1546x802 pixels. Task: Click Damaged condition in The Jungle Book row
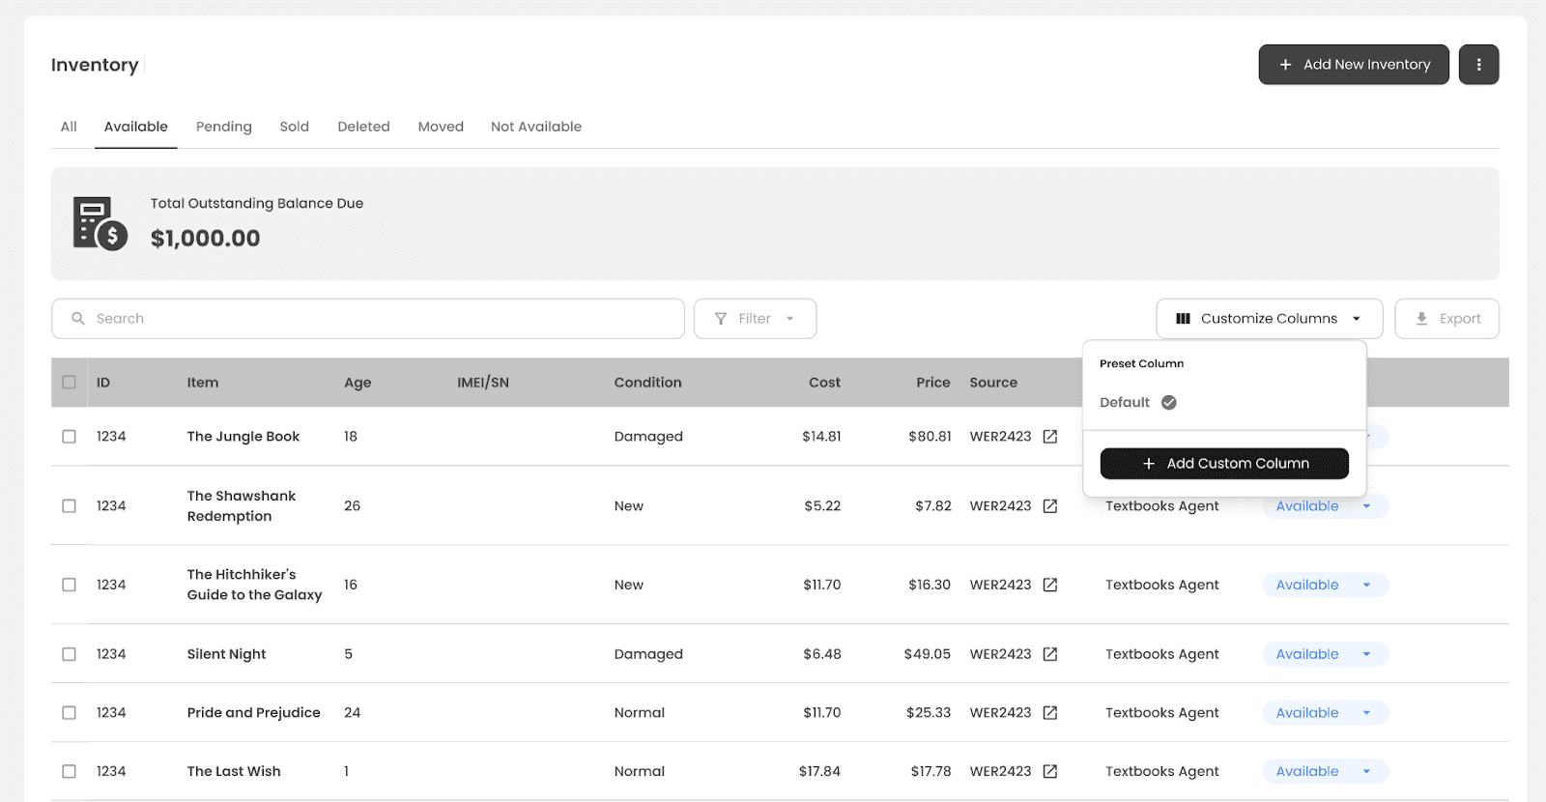tap(648, 437)
